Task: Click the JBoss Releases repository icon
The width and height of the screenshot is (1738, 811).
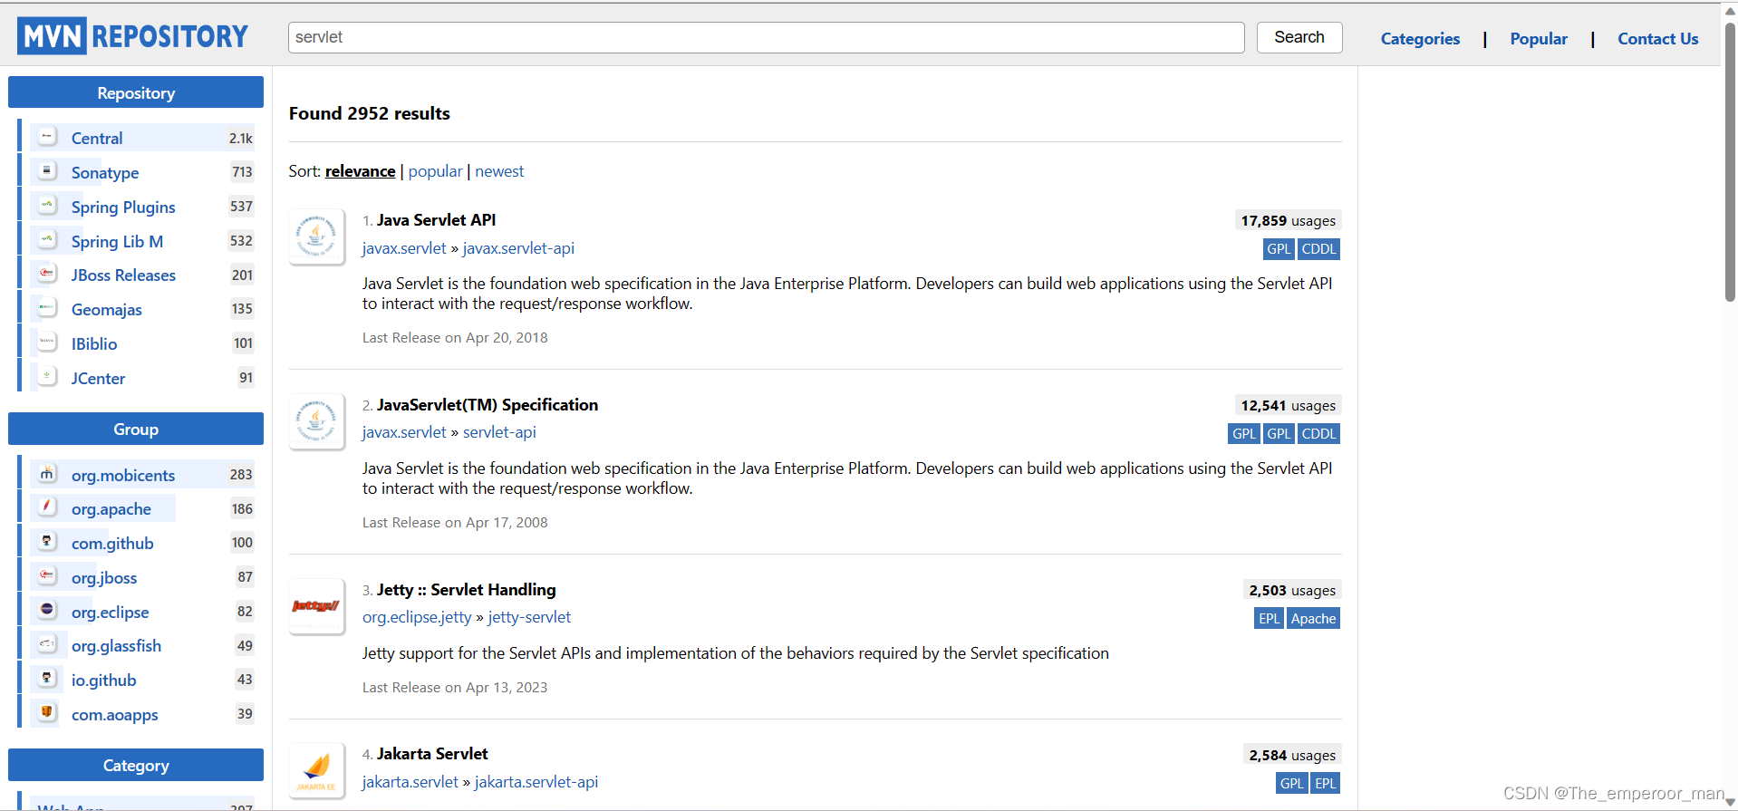Action: [x=47, y=274]
